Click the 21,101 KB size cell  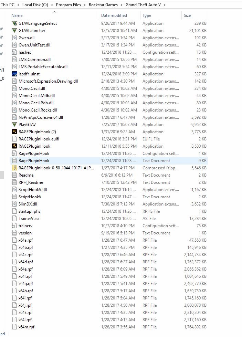coord(198,31)
